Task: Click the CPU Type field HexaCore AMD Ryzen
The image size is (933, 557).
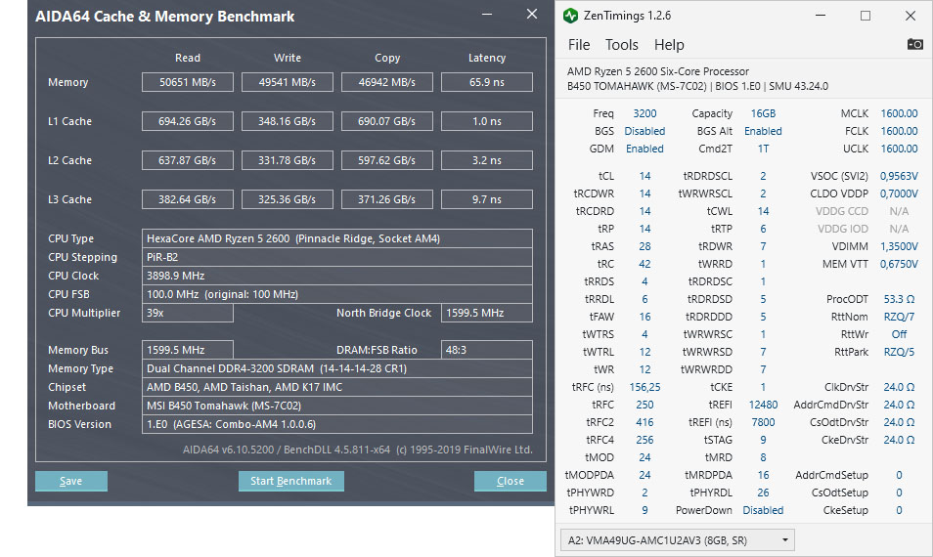Action: [337, 238]
